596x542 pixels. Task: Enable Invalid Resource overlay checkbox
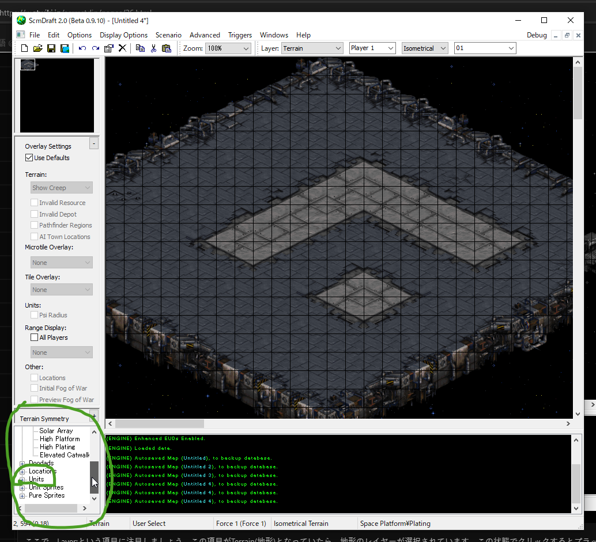click(34, 202)
